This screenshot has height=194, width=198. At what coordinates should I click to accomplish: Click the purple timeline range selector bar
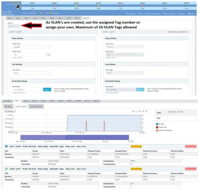pos(75,137)
